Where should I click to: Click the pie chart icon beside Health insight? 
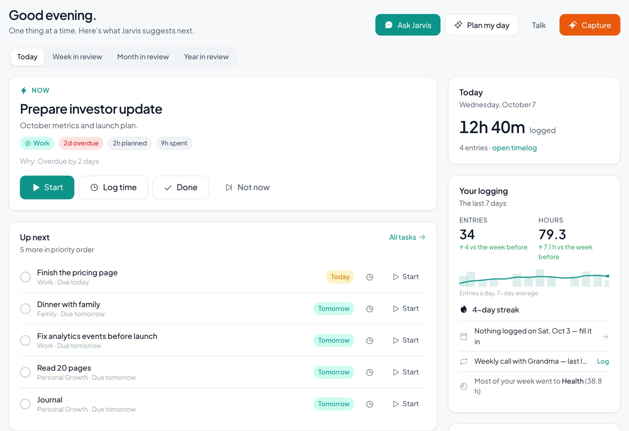click(x=464, y=386)
